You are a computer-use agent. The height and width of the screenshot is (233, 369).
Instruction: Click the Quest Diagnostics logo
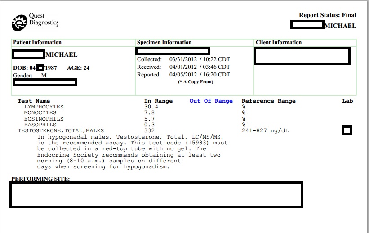[35, 21]
